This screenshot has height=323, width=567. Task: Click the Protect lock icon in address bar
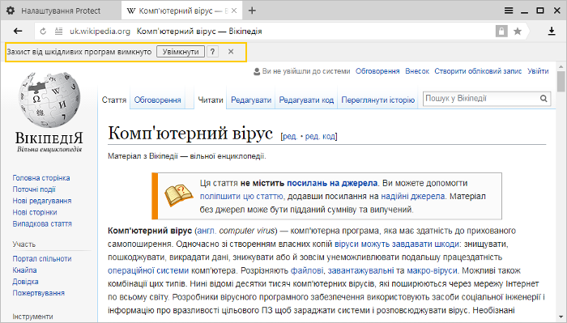[501, 31]
